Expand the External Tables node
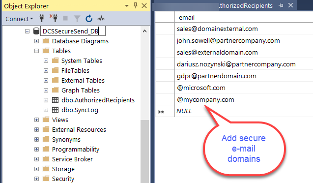313x183 pixels. [46, 80]
